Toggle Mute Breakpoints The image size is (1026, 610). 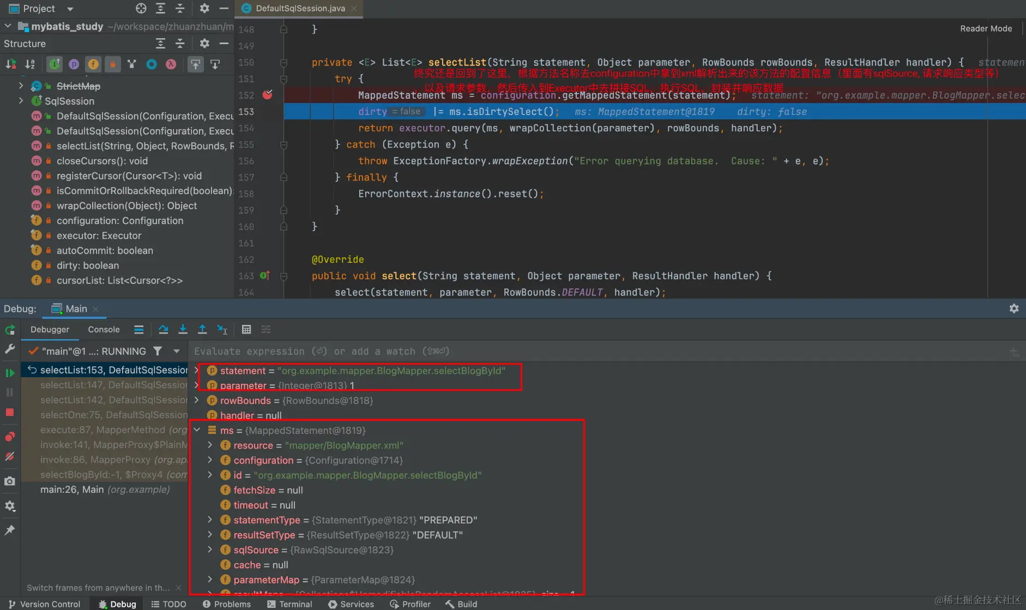click(x=10, y=456)
